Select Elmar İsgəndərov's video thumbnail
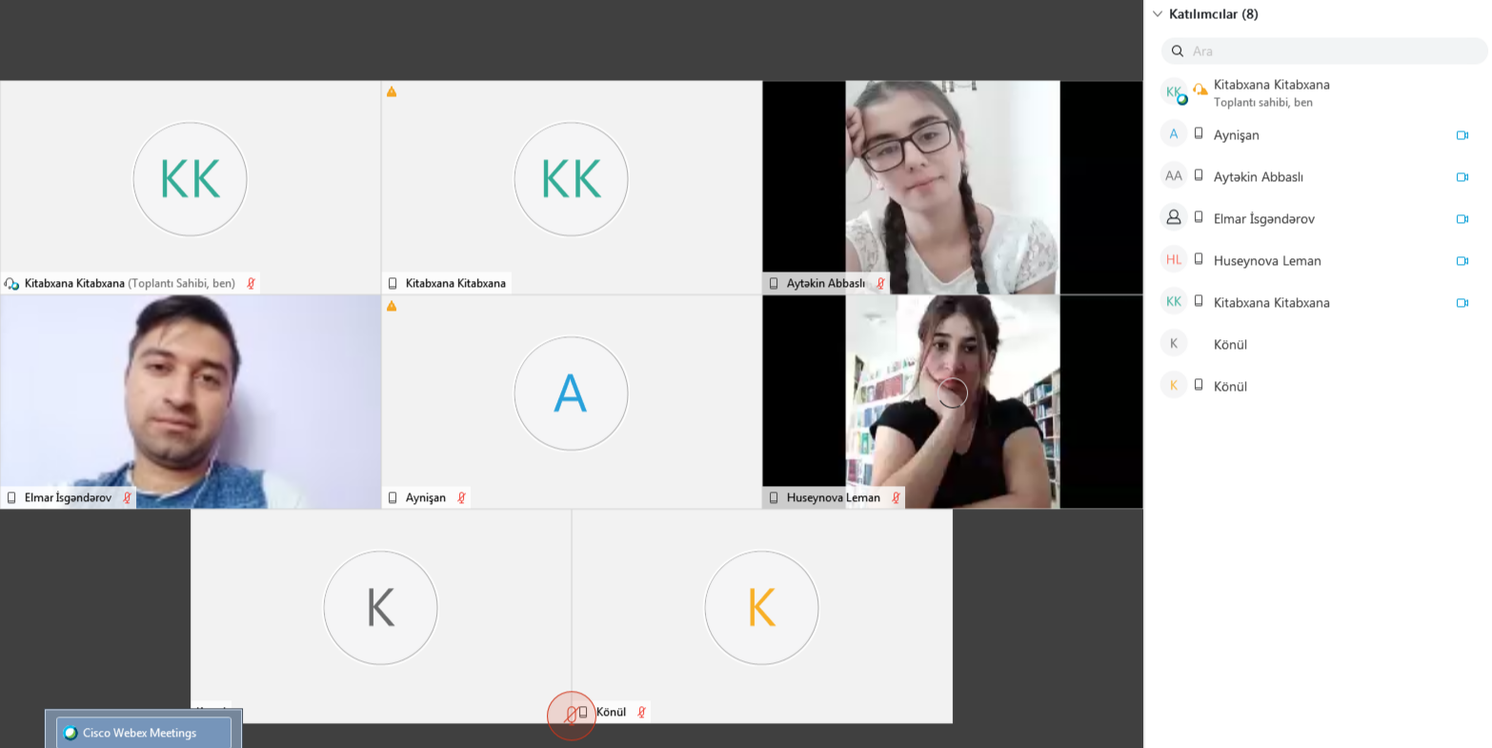Image resolution: width=1492 pixels, height=748 pixels. 191,400
